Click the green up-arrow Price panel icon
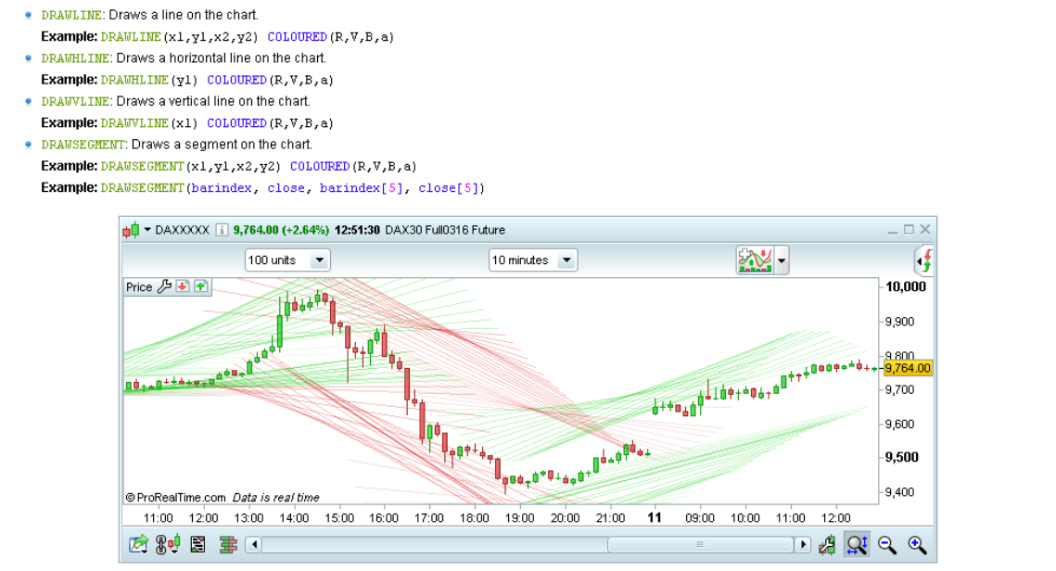The width and height of the screenshot is (1056, 571). coord(200,286)
